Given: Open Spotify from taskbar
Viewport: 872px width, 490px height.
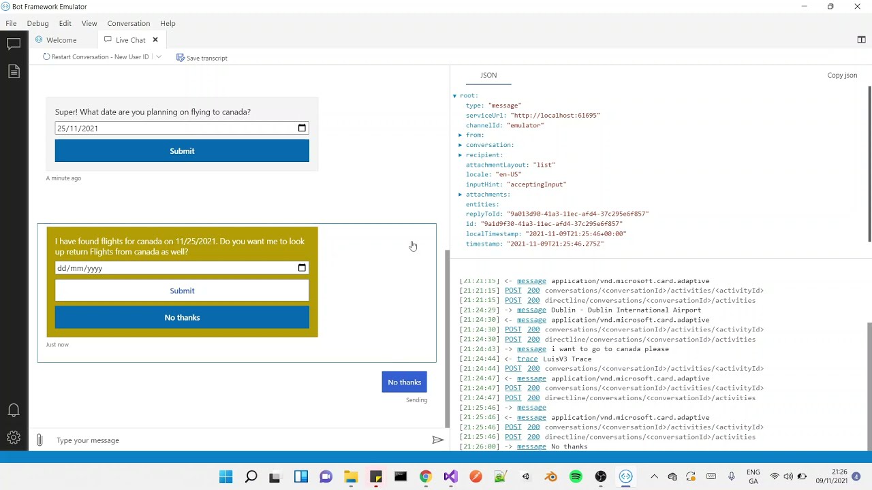Looking at the screenshot, I should click(576, 476).
